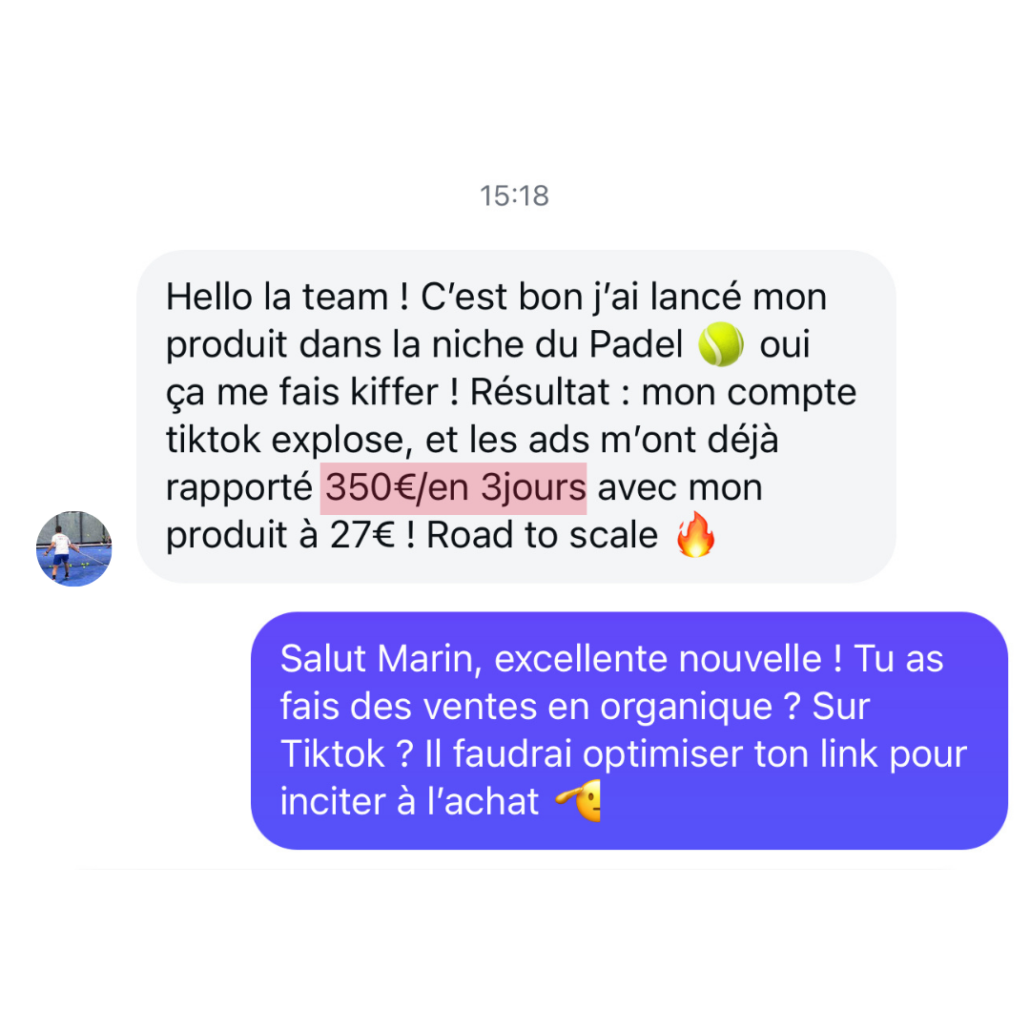Image resolution: width=1030 pixels, height=1030 pixels.
Task: Click the word 'Padel' in the message
Action: (x=636, y=344)
